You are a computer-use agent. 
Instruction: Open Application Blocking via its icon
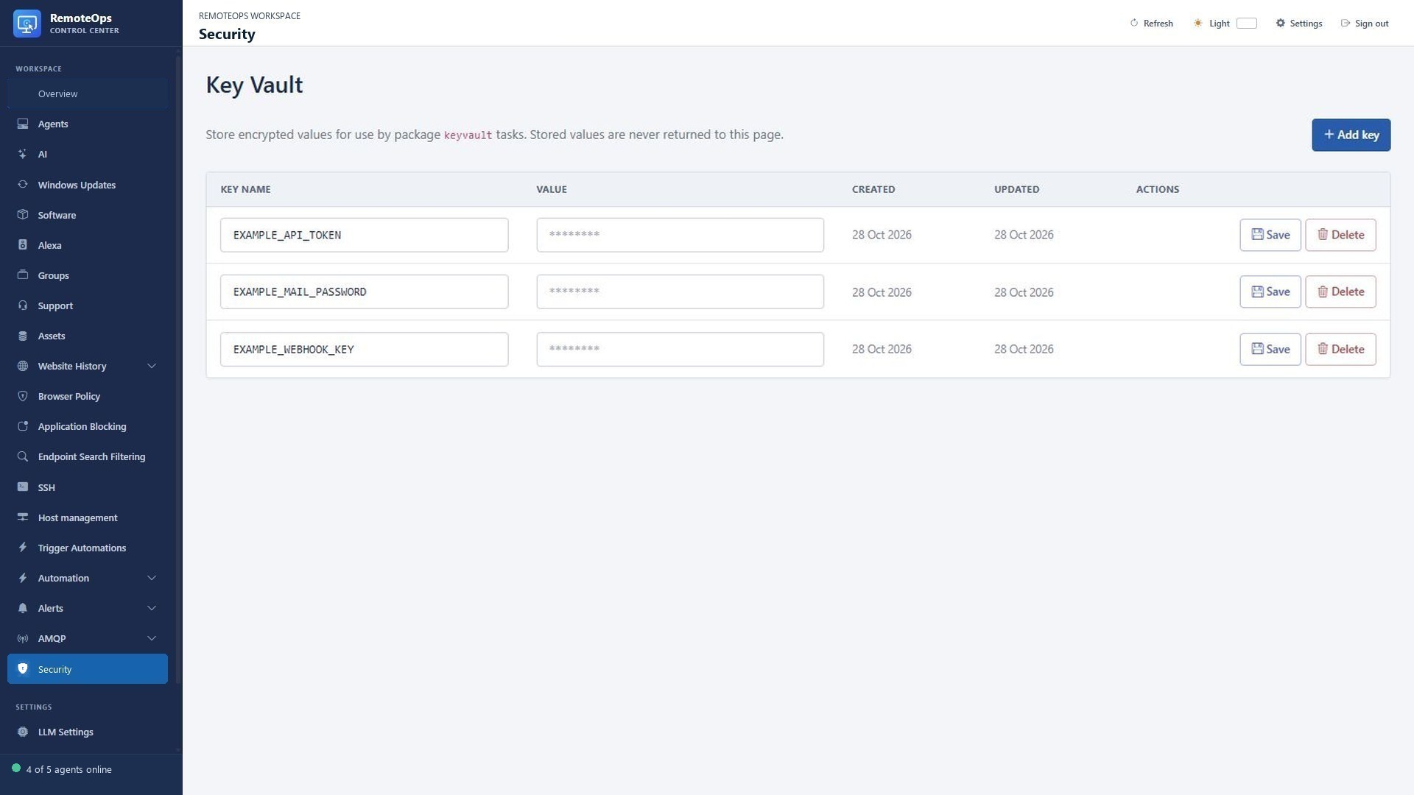pos(23,426)
